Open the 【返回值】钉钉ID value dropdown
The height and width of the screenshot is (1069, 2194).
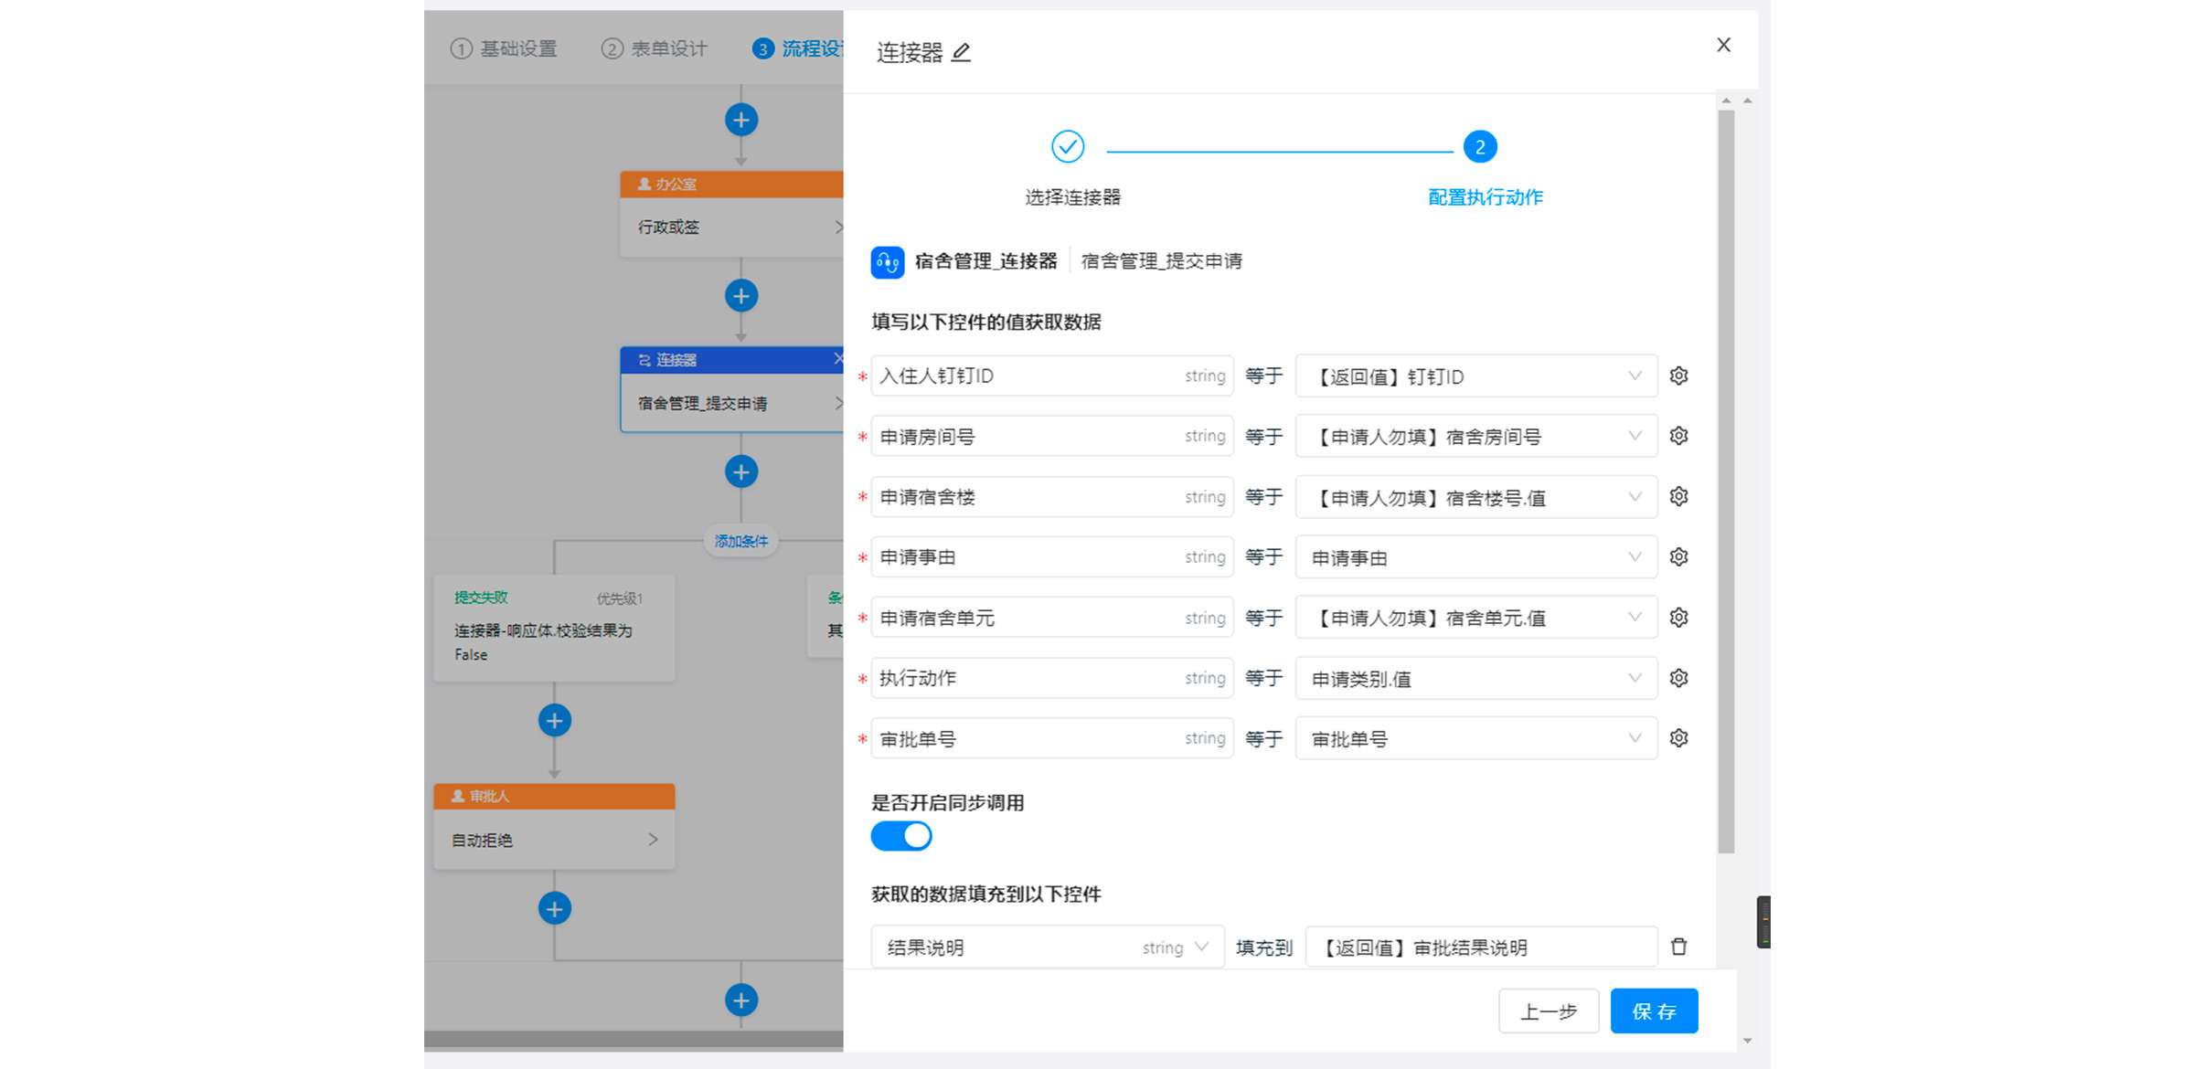pos(1635,376)
